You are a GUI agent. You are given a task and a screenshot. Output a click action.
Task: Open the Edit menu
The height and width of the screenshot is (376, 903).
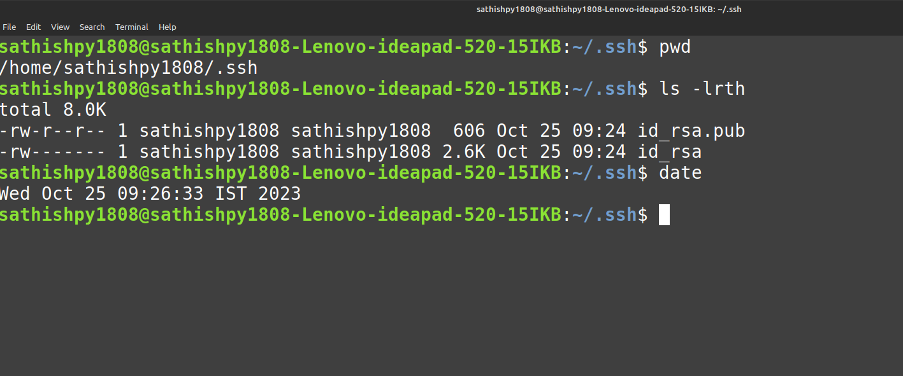[x=33, y=27]
